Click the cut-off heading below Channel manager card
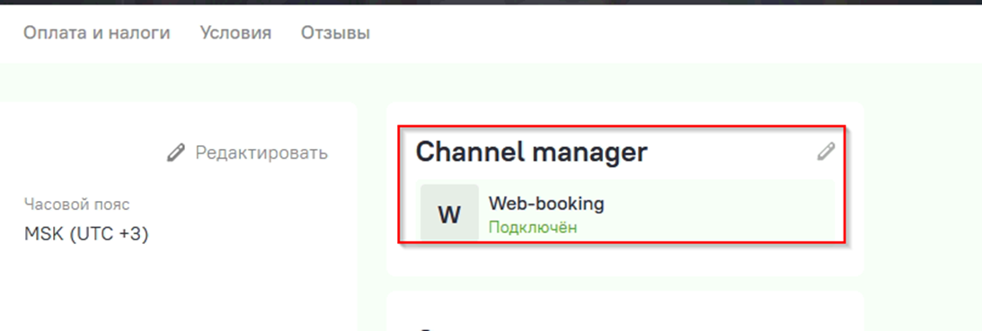This screenshot has height=331, width=982. [x=427, y=327]
